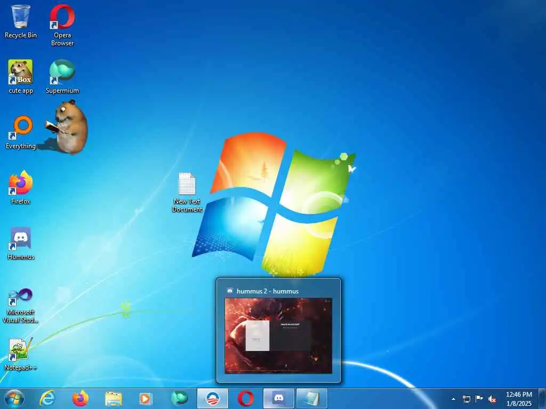Select the cute app desktop shortcut

pyautogui.click(x=21, y=77)
